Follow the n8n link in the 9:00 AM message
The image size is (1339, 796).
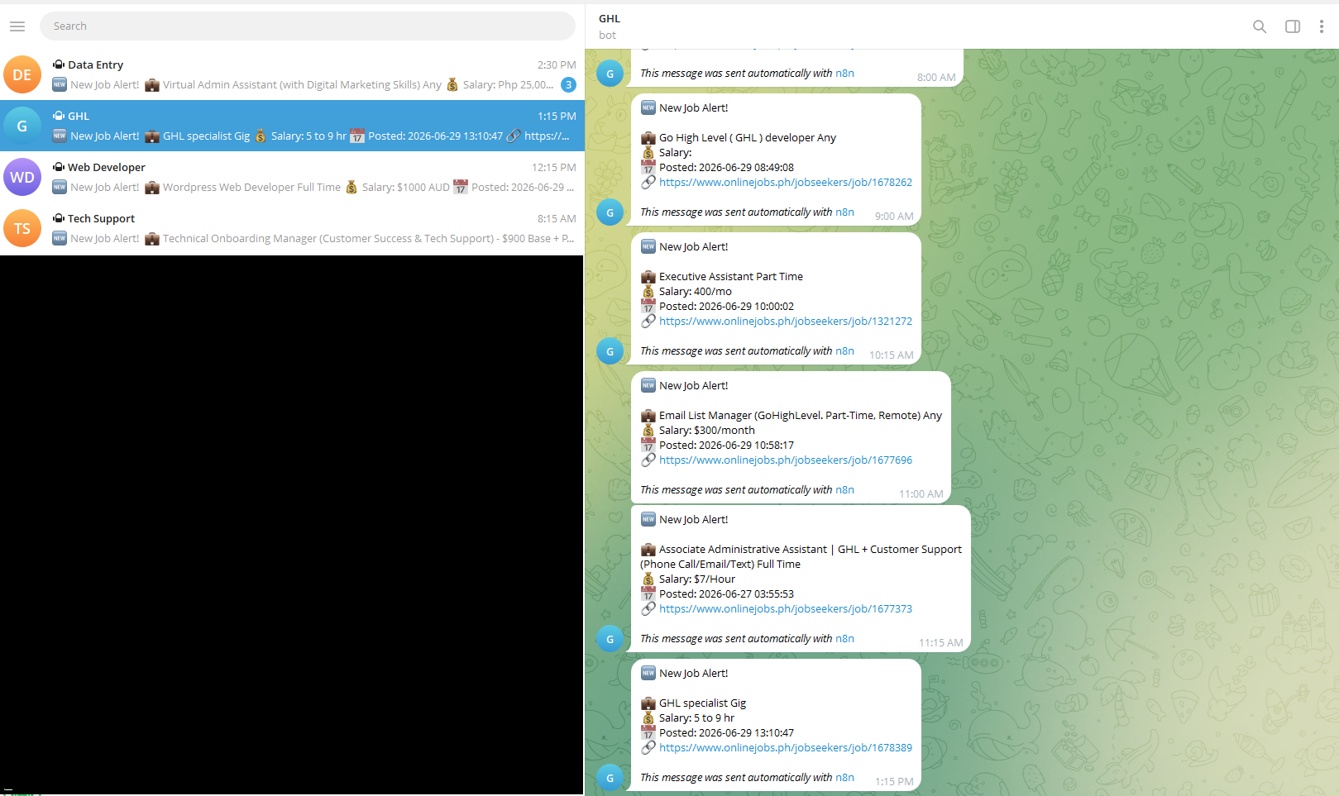coord(844,212)
